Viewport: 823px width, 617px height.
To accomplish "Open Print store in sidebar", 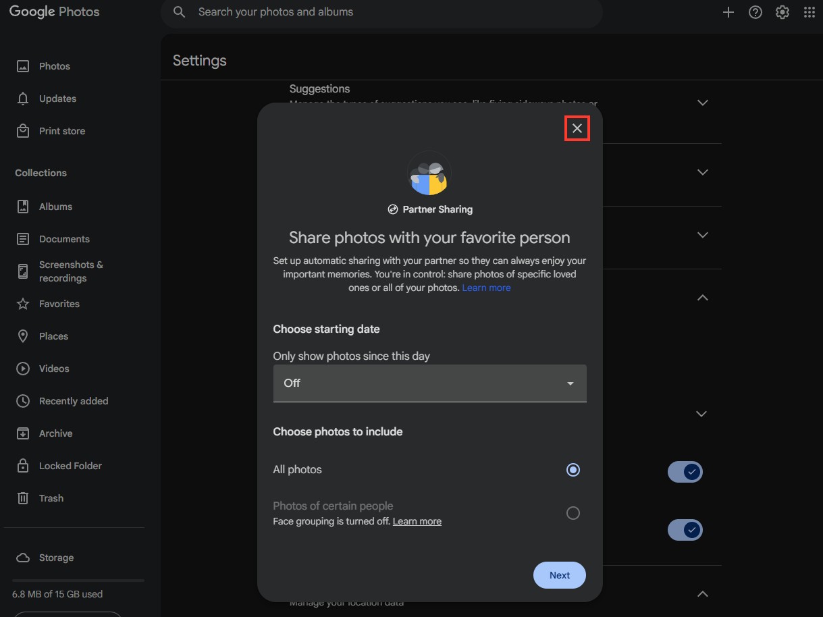I will pyautogui.click(x=62, y=131).
